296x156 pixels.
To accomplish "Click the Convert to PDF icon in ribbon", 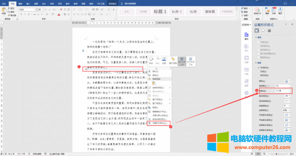I will [x=257, y=11].
